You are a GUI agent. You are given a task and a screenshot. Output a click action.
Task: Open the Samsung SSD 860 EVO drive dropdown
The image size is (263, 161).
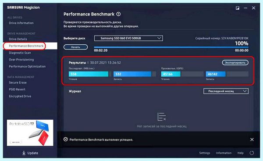tap(128, 38)
